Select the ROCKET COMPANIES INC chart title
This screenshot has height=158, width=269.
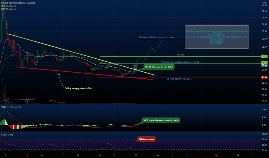click(x=18, y=3)
